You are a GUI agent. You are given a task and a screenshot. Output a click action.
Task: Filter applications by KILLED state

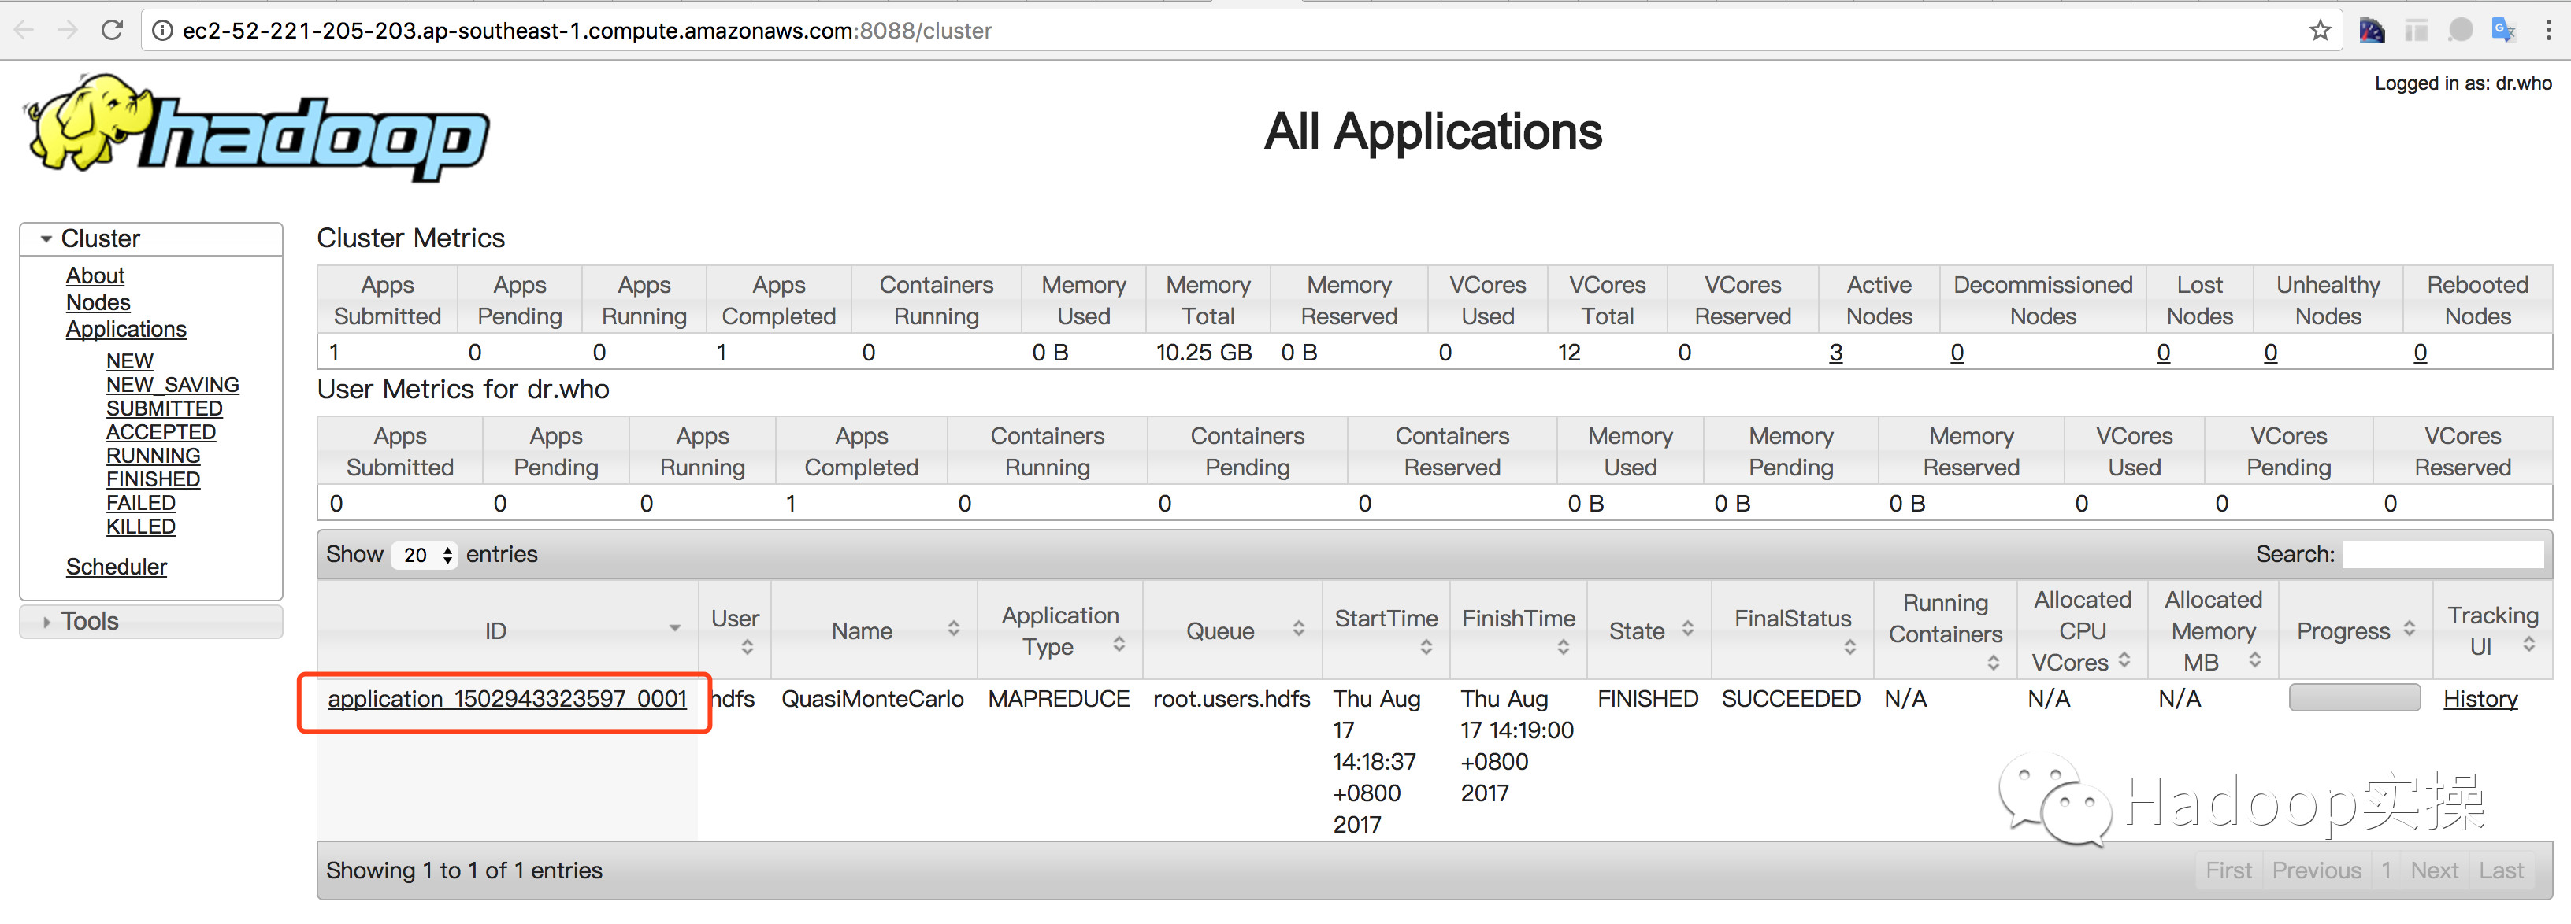click(141, 527)
